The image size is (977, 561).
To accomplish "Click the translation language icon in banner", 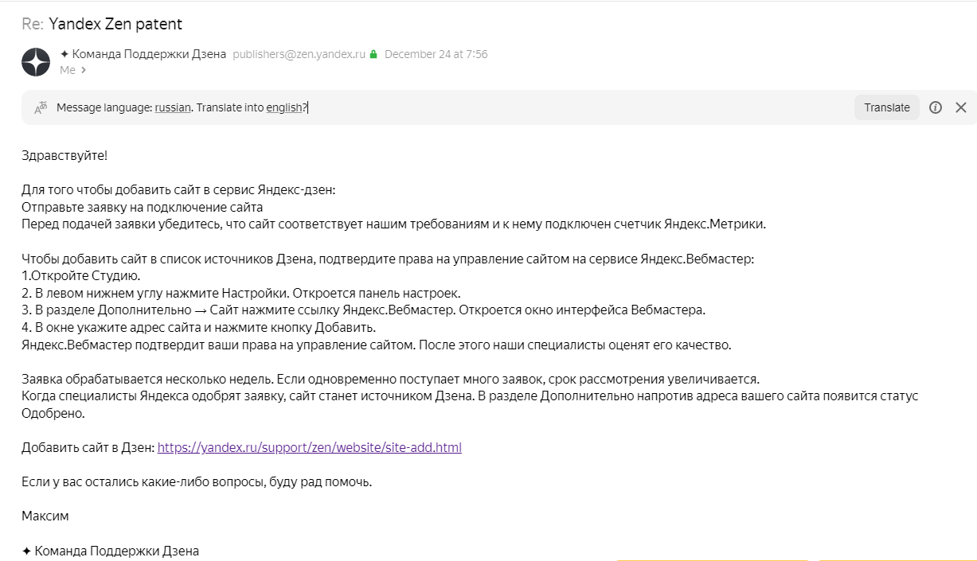I will pos(41,107).
